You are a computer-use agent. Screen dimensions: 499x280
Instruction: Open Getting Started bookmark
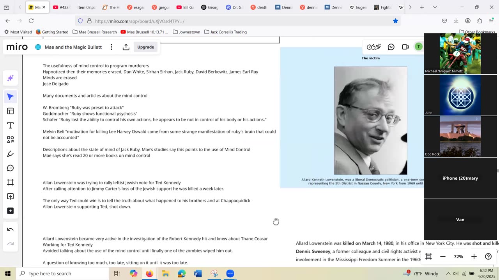(x=52, y=32)
